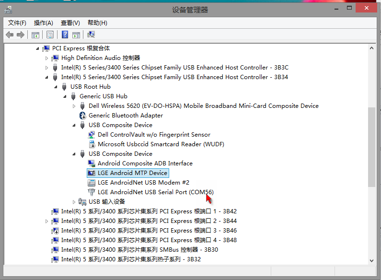381x280 pixels.
Task: Open the 操作(A) menu
Action: coord(43,23)
